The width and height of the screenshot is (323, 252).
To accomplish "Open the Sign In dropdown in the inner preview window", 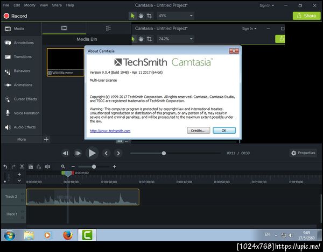I will 249,28.
